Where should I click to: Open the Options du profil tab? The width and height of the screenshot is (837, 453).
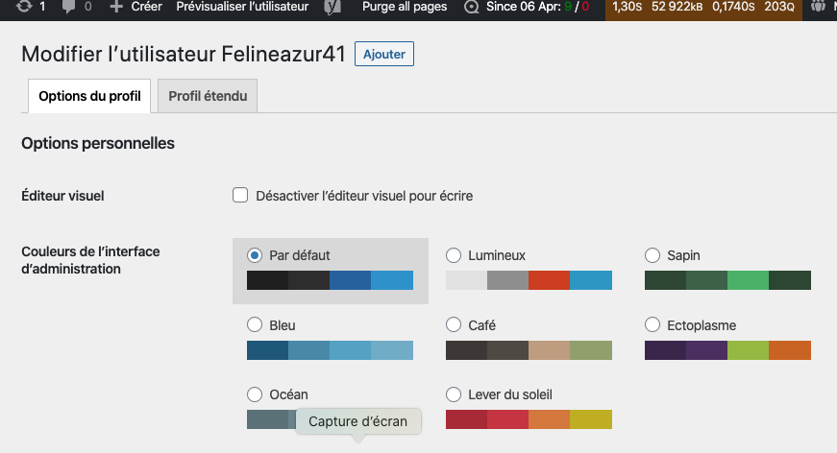tap(89, 96)
